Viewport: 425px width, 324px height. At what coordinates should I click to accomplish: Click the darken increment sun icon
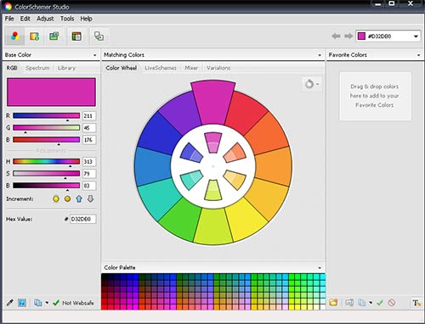point(67,199)
